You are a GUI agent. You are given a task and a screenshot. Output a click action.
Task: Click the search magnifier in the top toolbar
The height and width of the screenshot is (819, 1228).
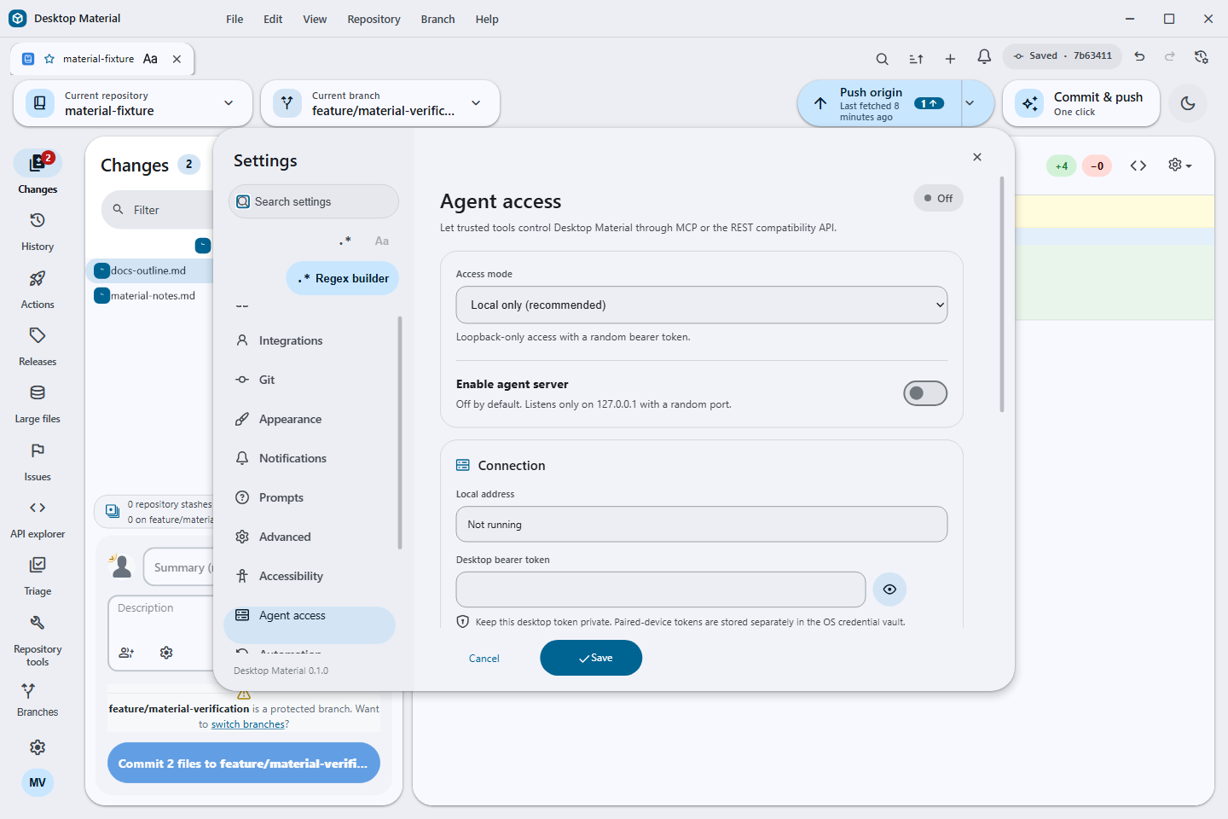[x=882, y=58]
